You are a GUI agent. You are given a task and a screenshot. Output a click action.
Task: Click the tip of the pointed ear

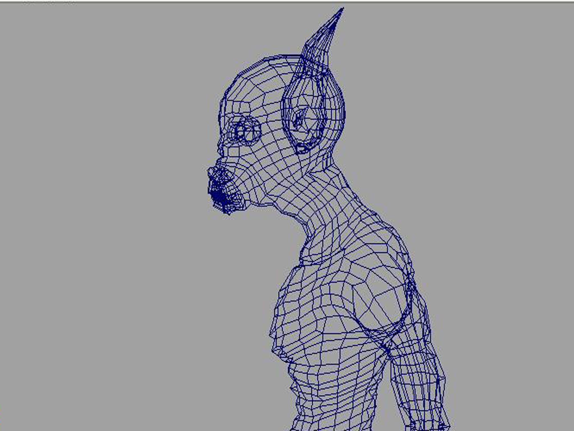(342, 10)
